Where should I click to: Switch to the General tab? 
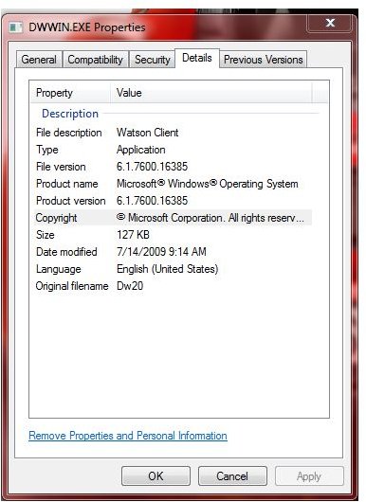pos(39,60)
